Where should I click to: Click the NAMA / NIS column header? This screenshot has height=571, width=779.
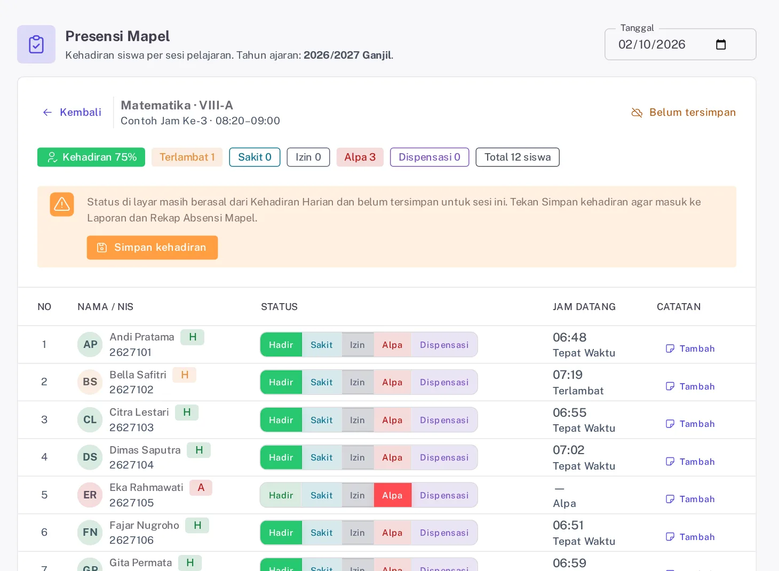(106, 307)
